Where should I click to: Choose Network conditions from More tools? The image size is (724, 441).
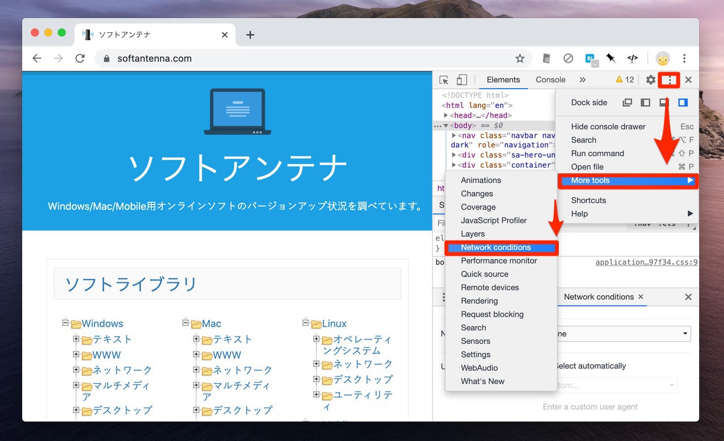click(x=495, y=247)
